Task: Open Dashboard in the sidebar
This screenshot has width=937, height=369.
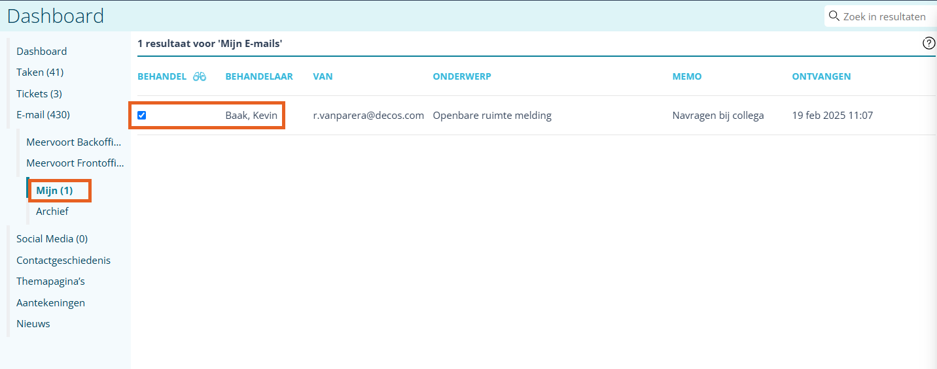Action: coord(42,52)
